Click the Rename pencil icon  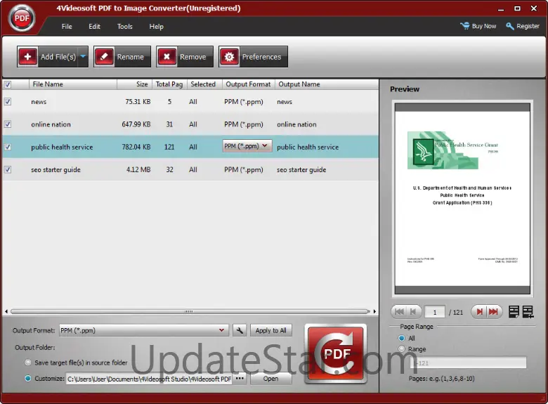pos(104,57)
